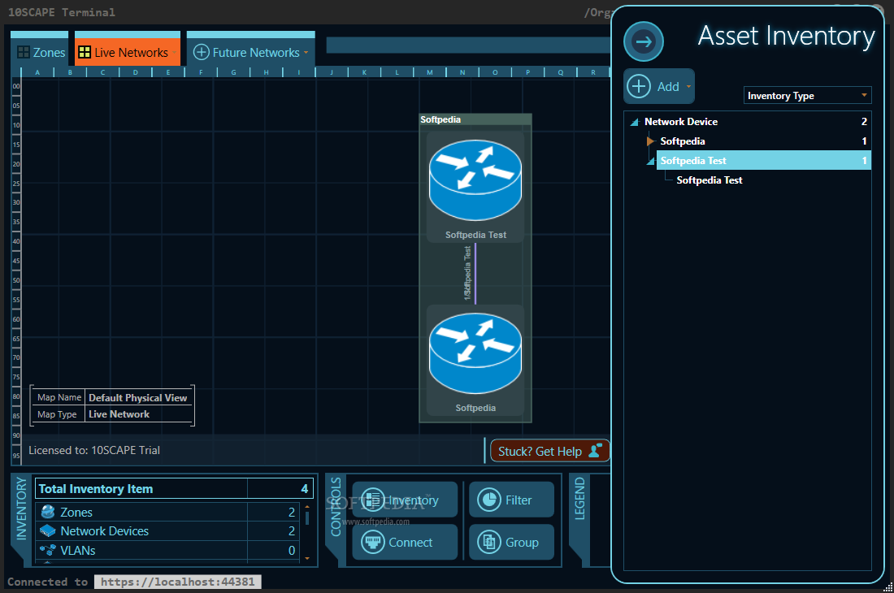Collapse the Network Device tree node
This screenshot has height=593, width=894.
pos(634,122)
